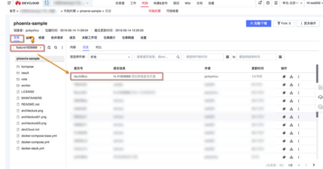Open the notification bell

(260, 3)
